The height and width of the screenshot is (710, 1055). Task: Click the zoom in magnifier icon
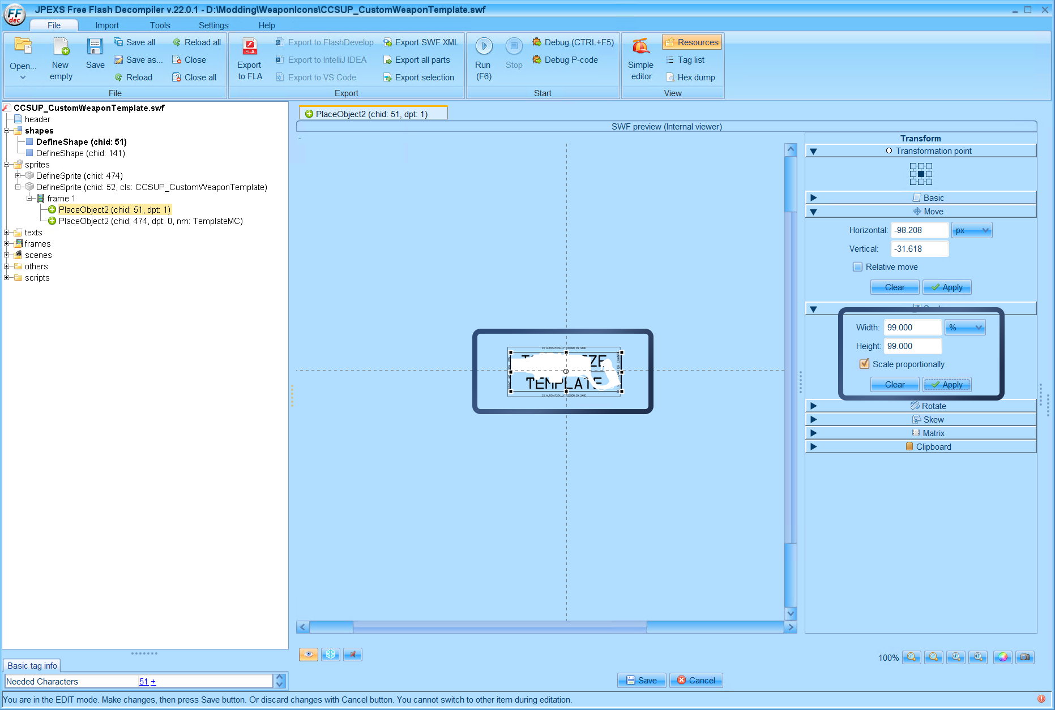pos(912,657)
